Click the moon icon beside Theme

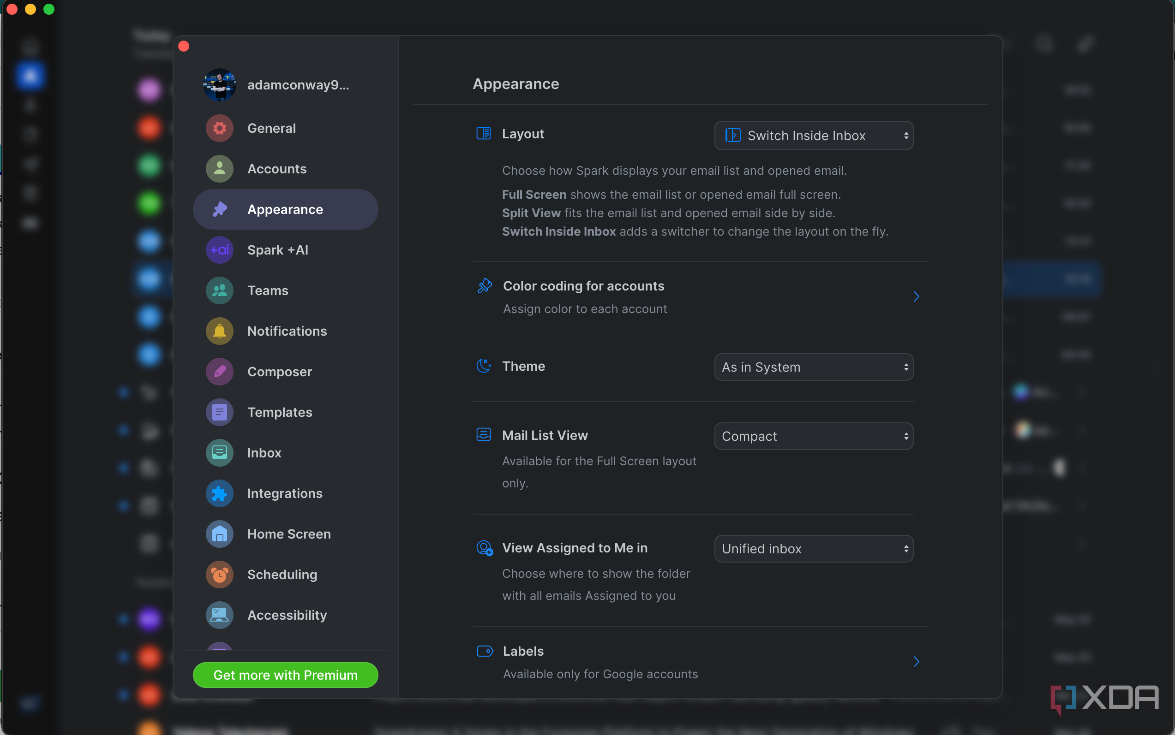(483, 366)
